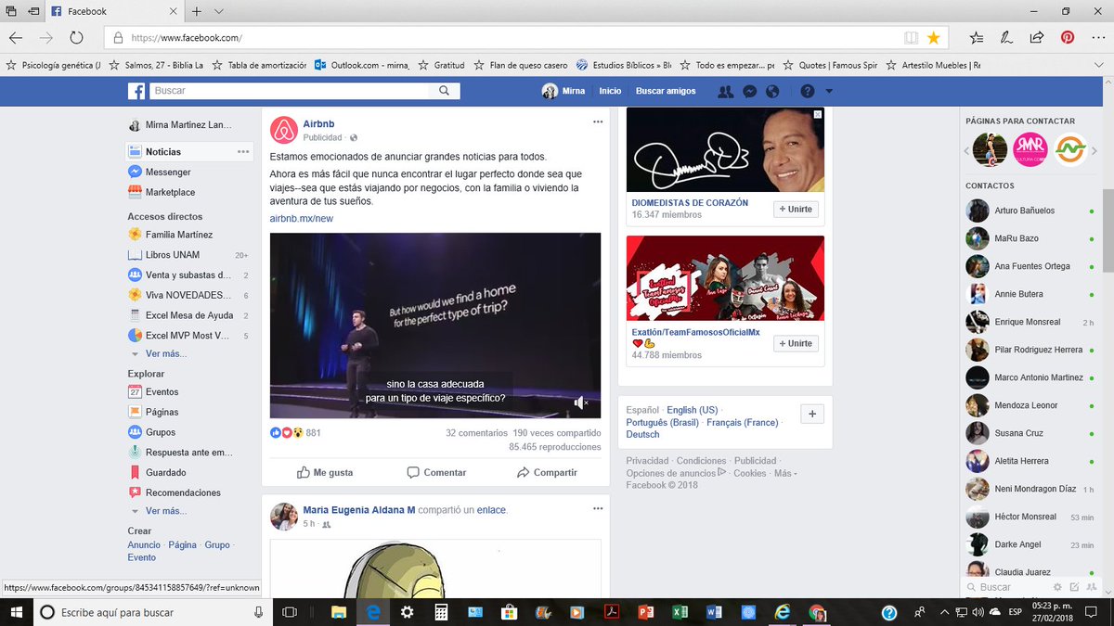Viewport: 1114px width, 626px height.
Task: Switch language to English (US)
Action: [x=693, y=410]
